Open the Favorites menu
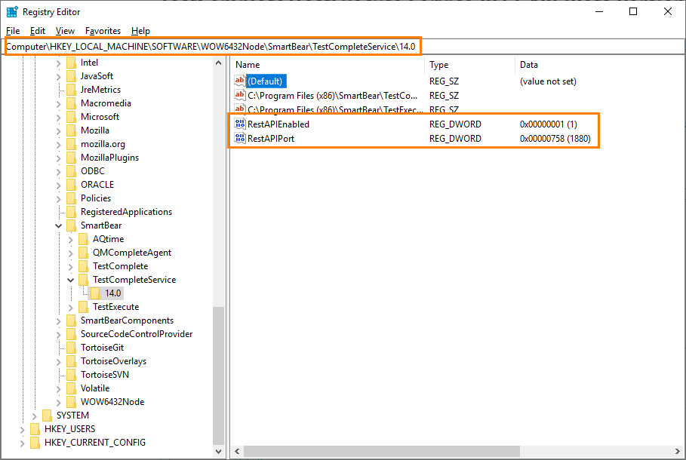 click(103, 31)
